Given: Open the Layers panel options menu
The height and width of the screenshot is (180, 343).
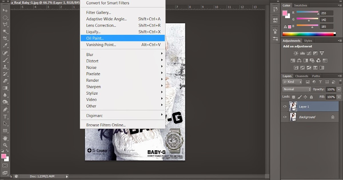Looking at the screenshot, I should (339, 76).
